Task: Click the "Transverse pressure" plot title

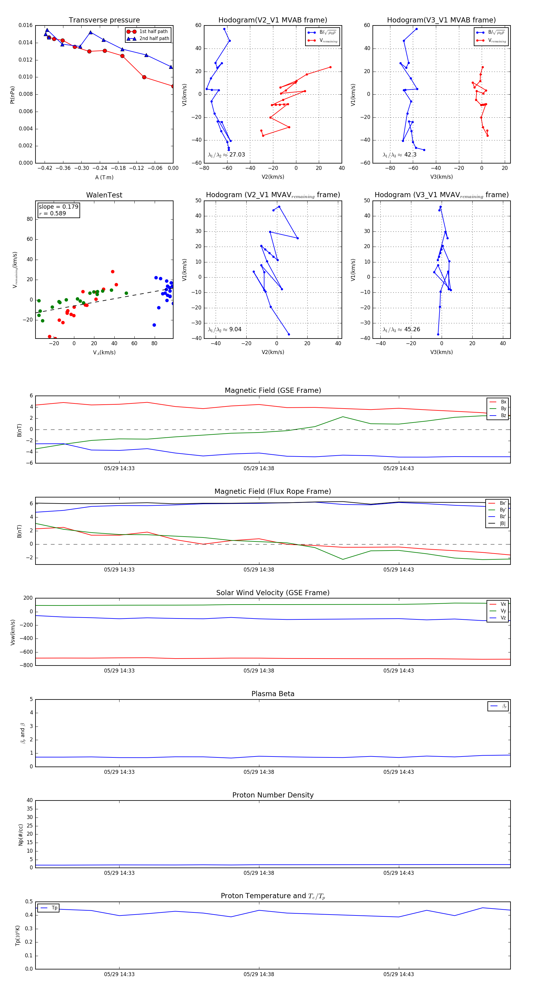Action: tap(104, 20)
